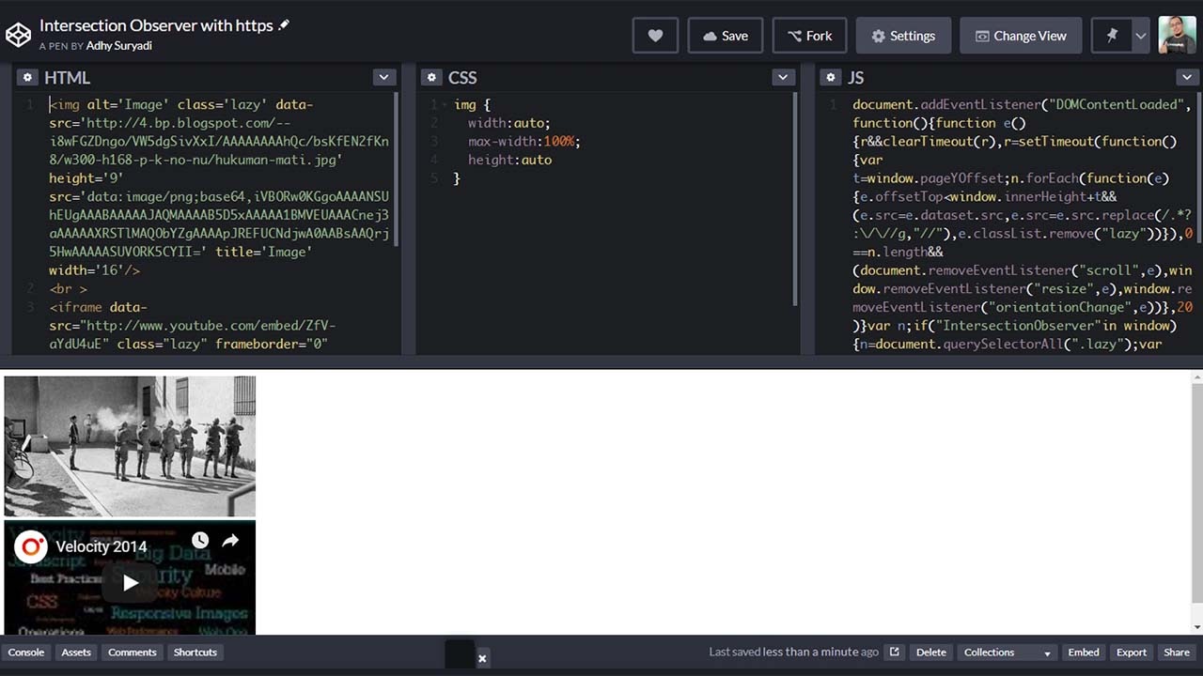Fork this pen
The image size is (1203, 676).
[x=809, y=36]
